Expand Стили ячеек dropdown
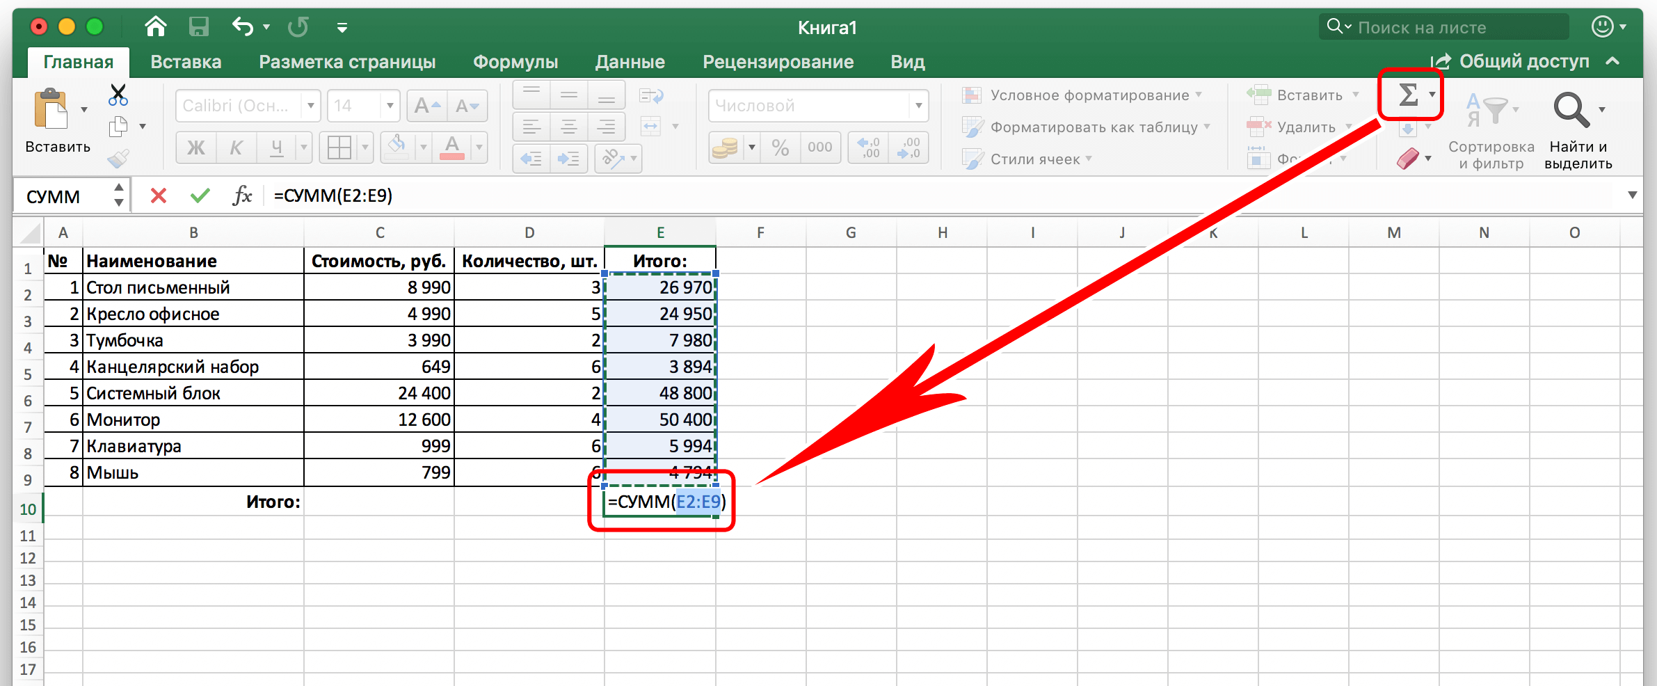This screenshot has width=1657, height=686. pyautogui.click(x=1089, y=159)
